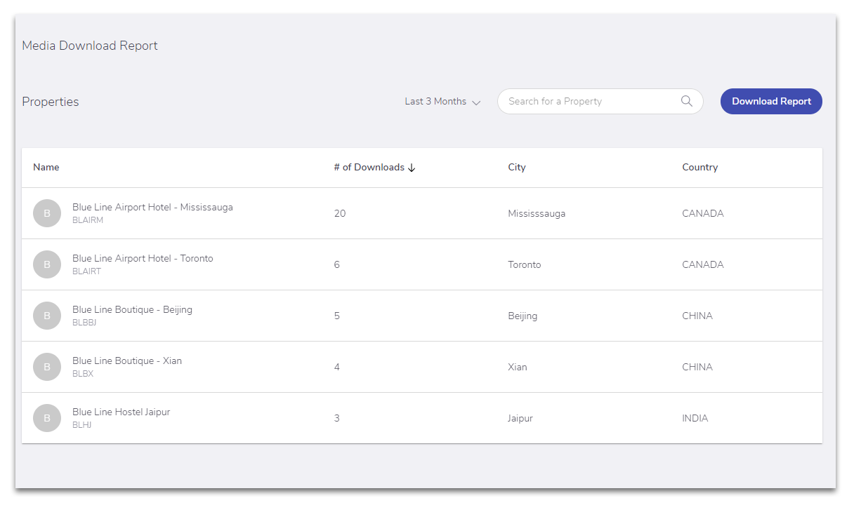This screenshot has height=505, width=854.
Task: Click the download count 4
Action: tap(337, 367)
